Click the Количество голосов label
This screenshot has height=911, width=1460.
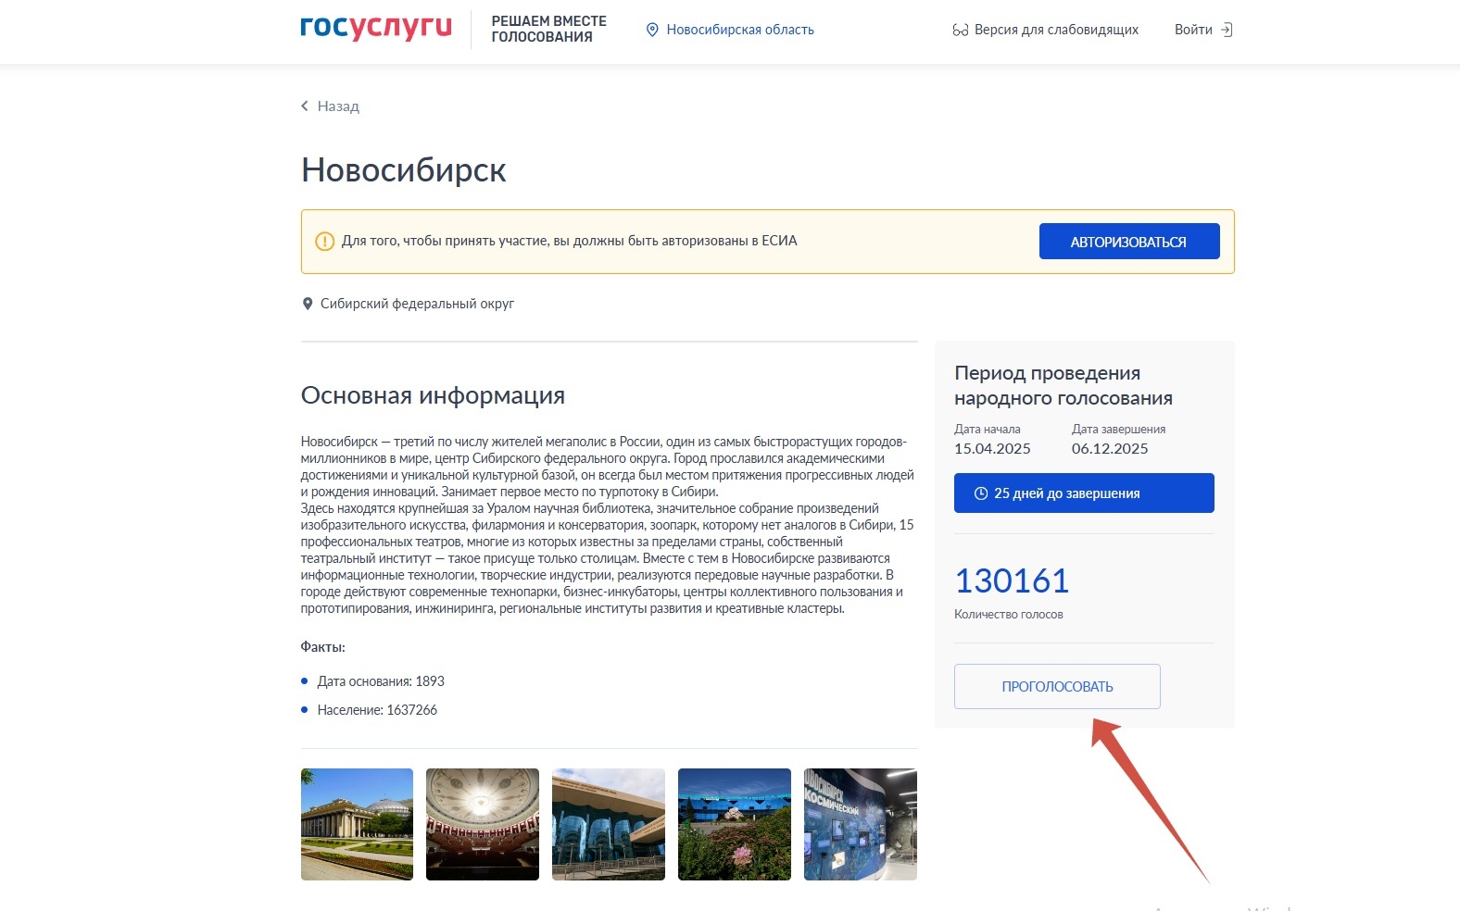(x=1009, y=615)
